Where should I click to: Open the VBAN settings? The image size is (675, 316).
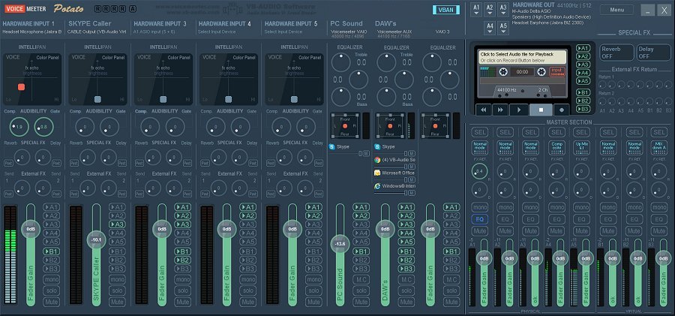(x=446, y=10)
